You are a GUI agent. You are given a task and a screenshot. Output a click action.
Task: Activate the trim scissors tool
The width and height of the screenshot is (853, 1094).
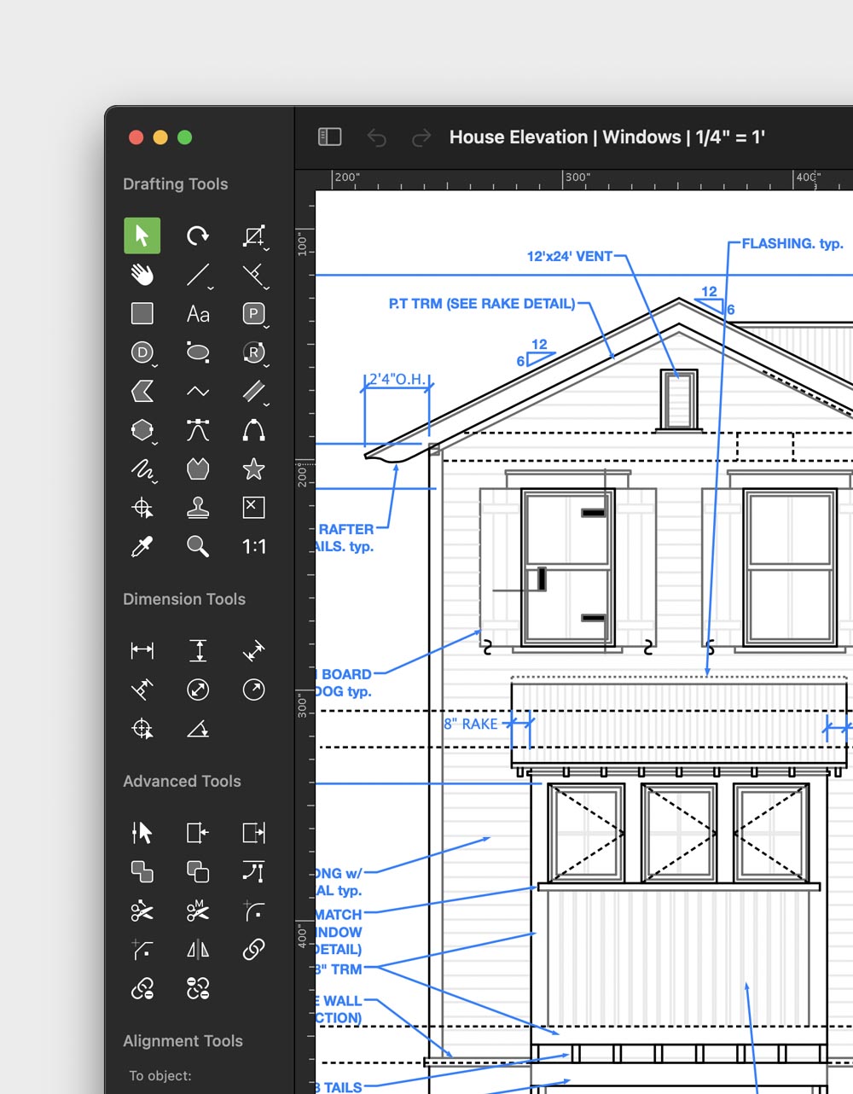coord(142,911)
